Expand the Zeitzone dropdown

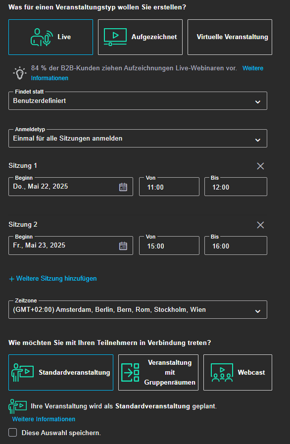138,310
